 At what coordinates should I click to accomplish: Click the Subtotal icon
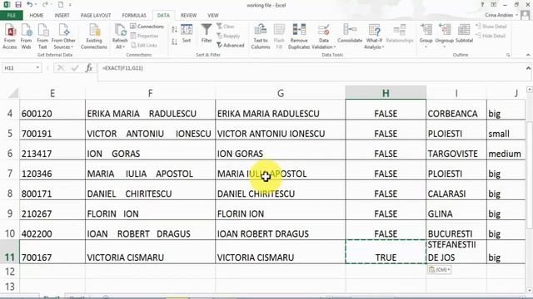tap(464, 34)
